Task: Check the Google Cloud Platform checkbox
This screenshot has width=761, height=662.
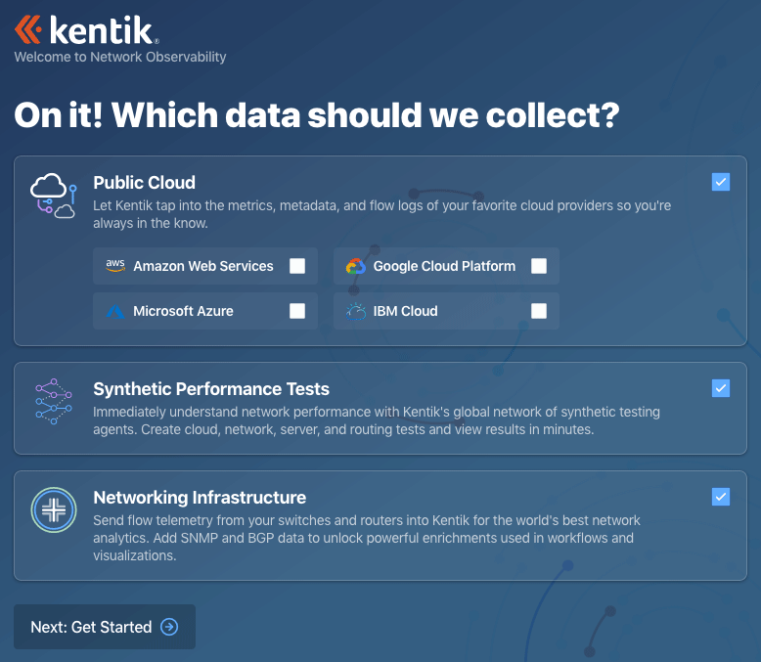Action: coord(539,266)
